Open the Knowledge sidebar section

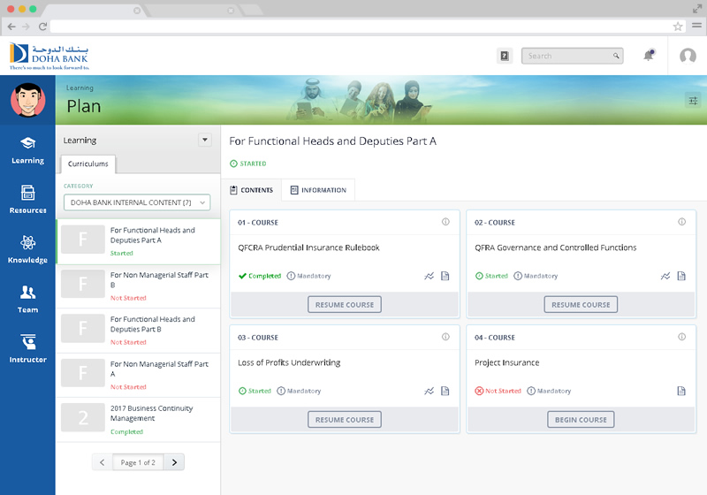[x=27, y=249]
